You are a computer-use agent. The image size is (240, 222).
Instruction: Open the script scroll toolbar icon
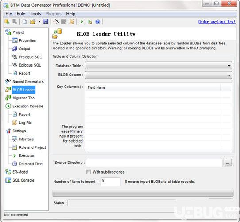click(x=72, y=21)
